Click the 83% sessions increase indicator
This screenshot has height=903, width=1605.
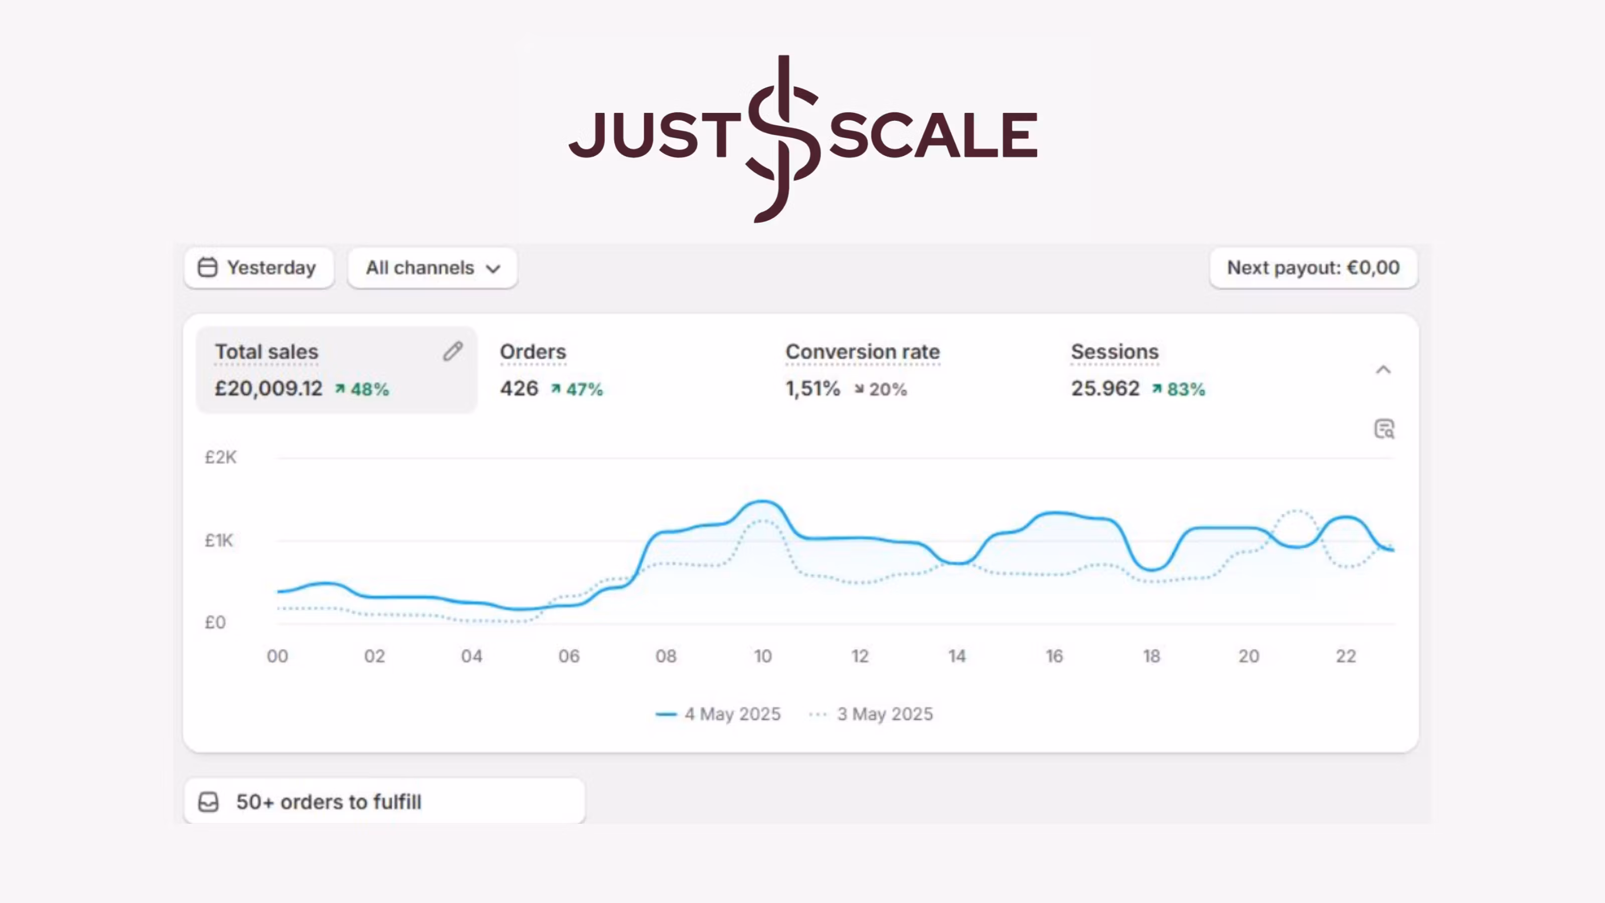[x=1178, y=389]
